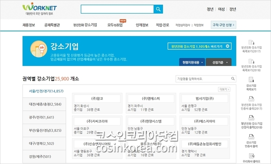Open the 인재정보 menu

(x=142, y=25)
